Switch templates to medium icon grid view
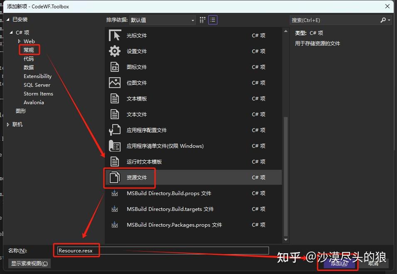The height and width of the screenshot is (274, 397). [202, 20]
